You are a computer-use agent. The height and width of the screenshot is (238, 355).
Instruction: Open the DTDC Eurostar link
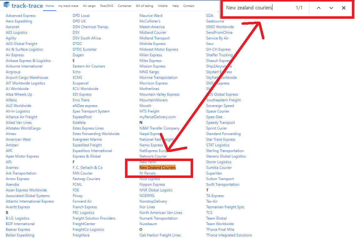[85, 49]
